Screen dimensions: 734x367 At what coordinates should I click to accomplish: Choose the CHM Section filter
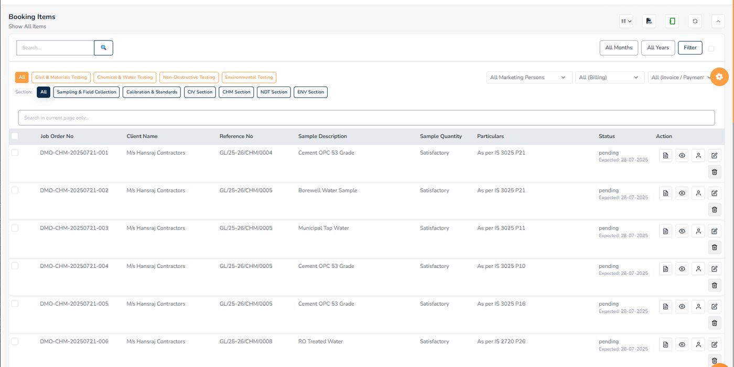pos(236,92)
